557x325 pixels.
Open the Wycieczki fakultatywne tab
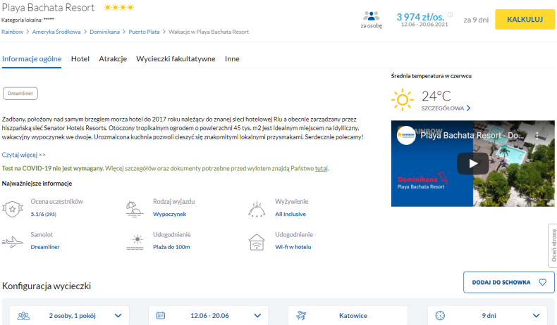(176, 59)
